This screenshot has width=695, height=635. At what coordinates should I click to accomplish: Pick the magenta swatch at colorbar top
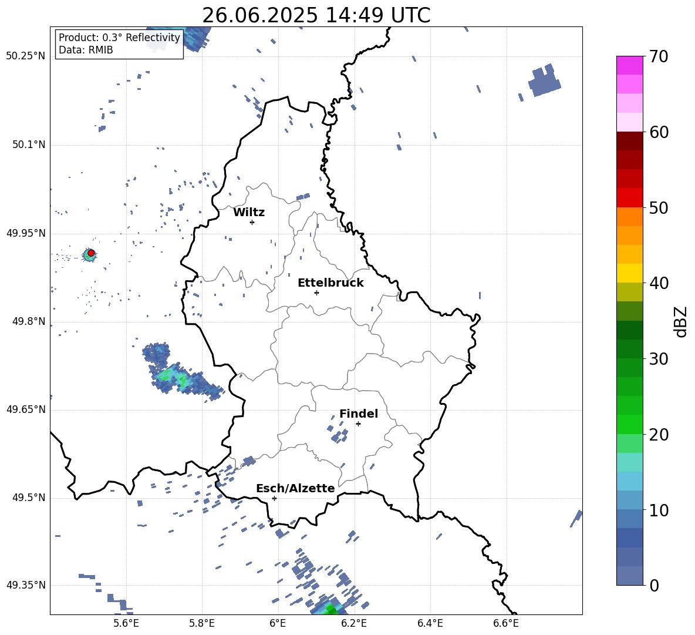tap(629, 65)
